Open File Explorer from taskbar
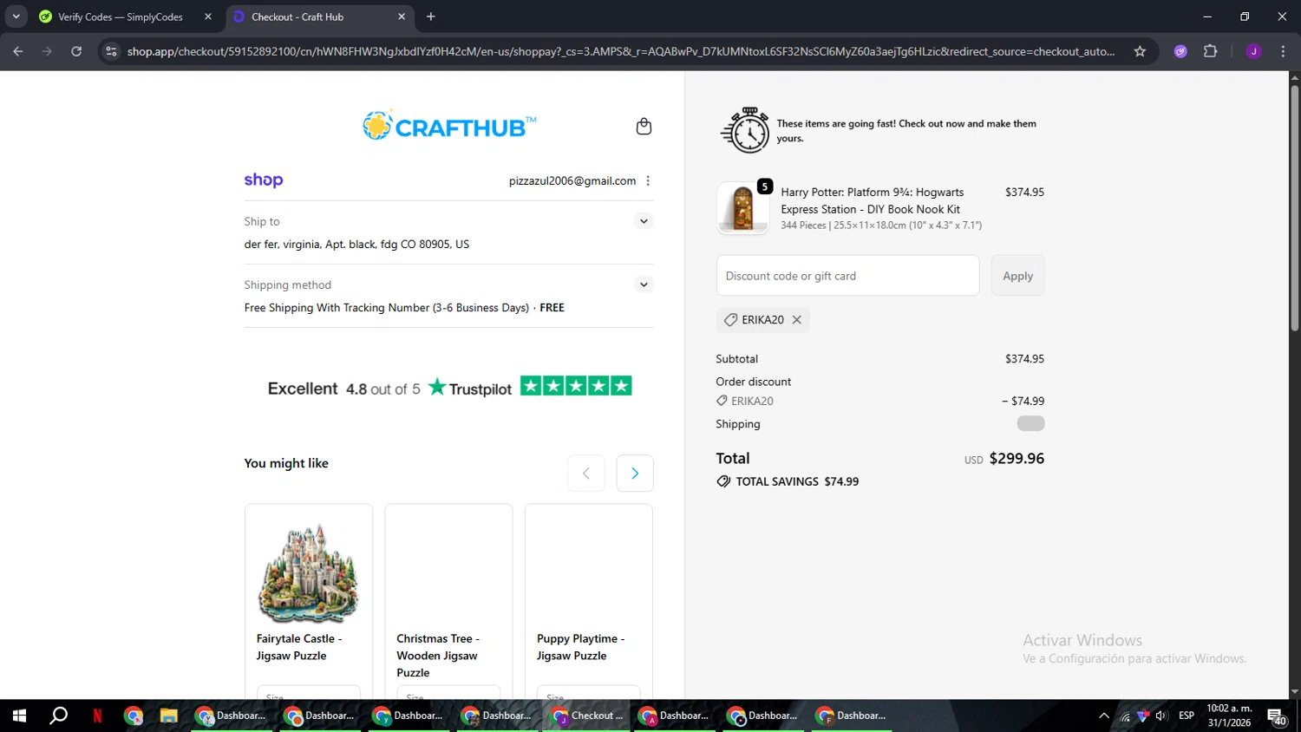This screenshot has height=732, width=1301. click(168, 716)
